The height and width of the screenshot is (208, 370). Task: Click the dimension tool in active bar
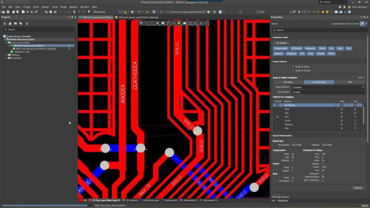click(x=195, y=23)
